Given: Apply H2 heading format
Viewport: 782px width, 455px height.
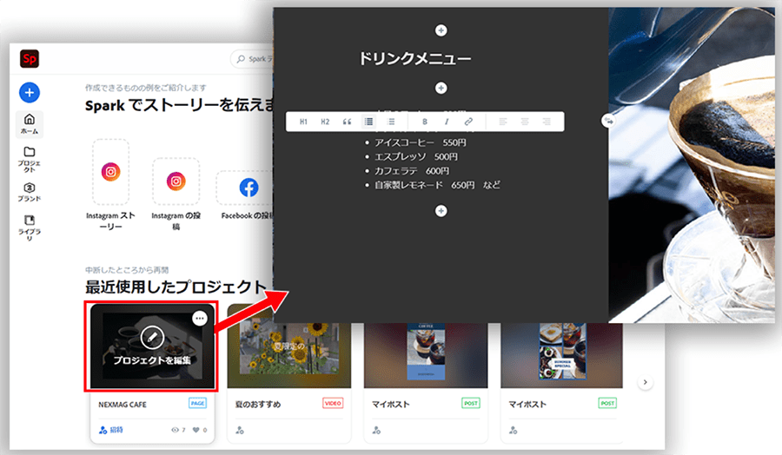Looking at the screenshot, I should [x=325, y=122].
